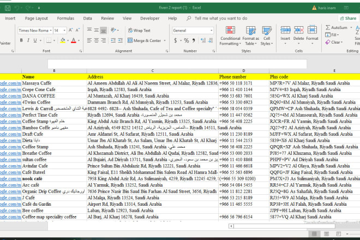Increase font size with larger A icon
Screen dimensions: 360x240
[x=71, y=30]
